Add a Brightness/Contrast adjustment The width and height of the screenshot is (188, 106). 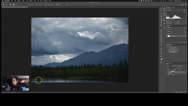pos(170,48)
